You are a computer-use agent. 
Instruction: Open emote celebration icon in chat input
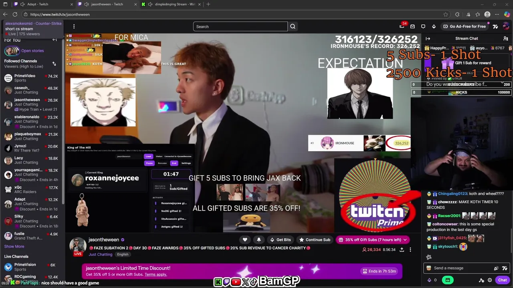[x=496, y=268]
